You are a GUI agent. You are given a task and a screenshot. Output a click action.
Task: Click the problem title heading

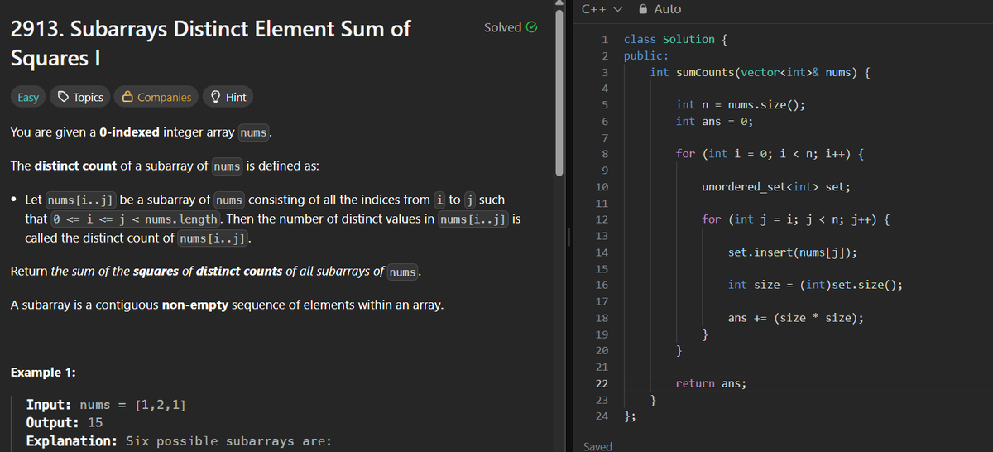tap(210, 43)
